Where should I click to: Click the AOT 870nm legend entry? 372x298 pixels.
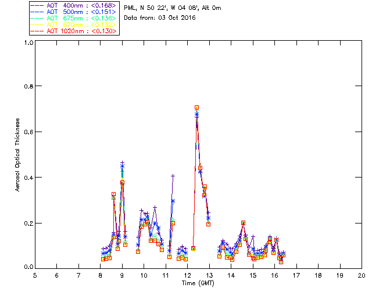click(74, 24)
